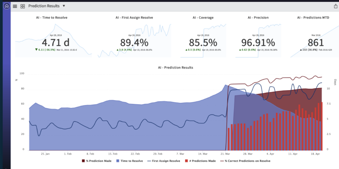Image resolution: width=339 pixels, height=169 pixels.
Task: Click the 7. Mar axis label
Action: click(180, 154)
